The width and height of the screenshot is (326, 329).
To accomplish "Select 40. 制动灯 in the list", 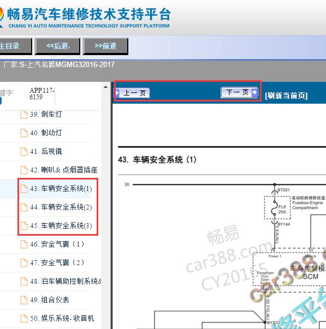I will click(46, 133).
